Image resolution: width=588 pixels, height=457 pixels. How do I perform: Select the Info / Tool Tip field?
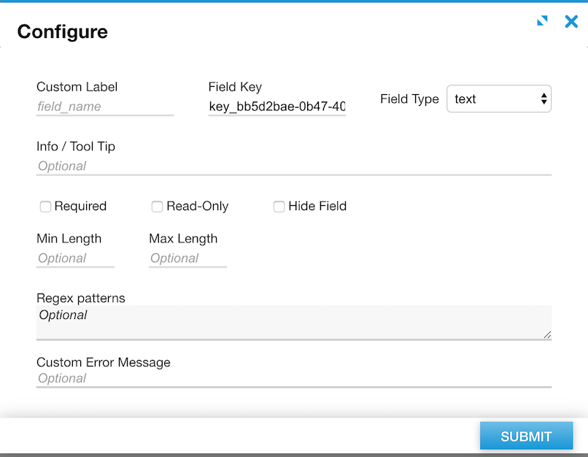pyautogui.click(x=293, y=166)
